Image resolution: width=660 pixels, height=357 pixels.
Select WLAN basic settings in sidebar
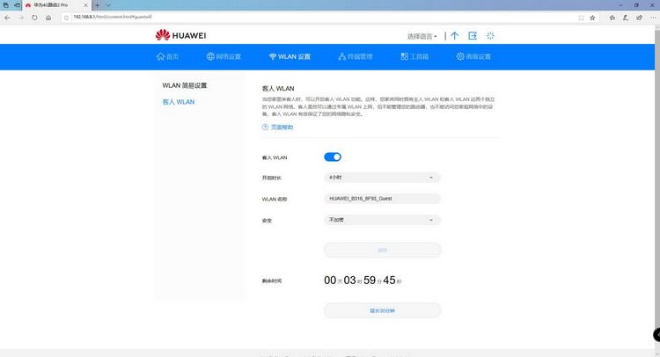click(185, 85)
